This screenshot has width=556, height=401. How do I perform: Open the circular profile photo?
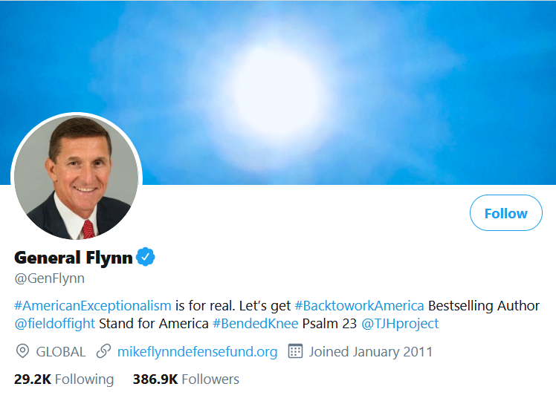click(x=76, y=177)
